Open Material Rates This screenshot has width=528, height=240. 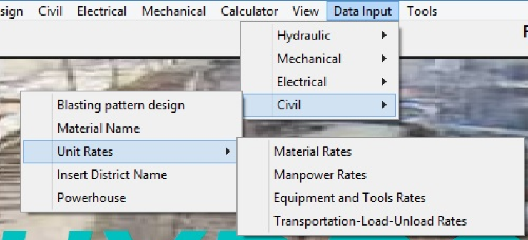(380, 151)
